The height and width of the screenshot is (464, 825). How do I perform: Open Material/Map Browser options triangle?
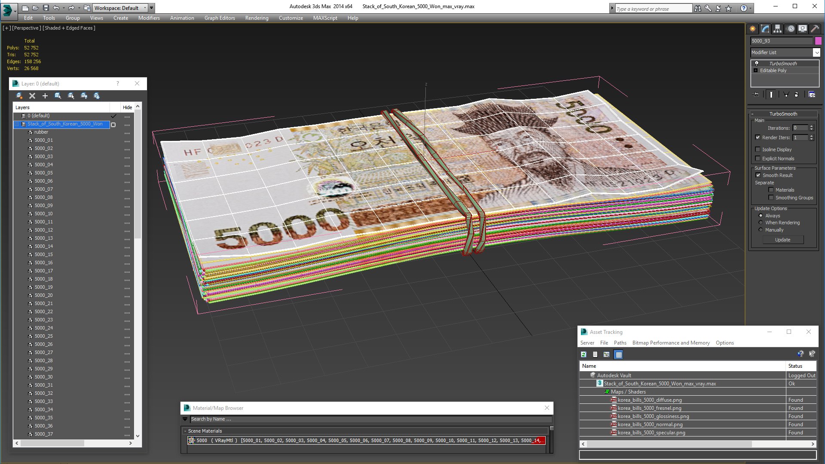[x=185, y=419]
